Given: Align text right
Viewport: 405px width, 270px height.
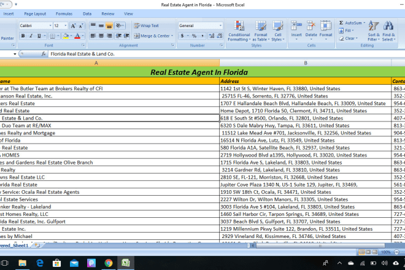Looking at the screenshot, I should pyautogui.click(x=109, y=36).
